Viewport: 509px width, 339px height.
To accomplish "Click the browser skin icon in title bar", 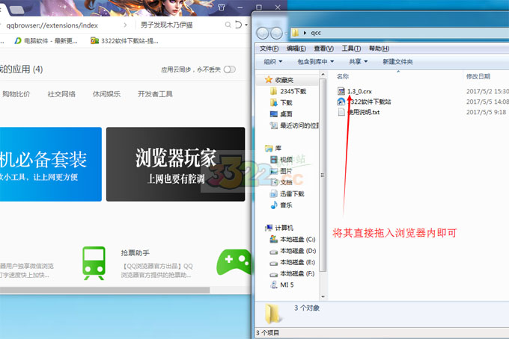I will coord(222,7).
